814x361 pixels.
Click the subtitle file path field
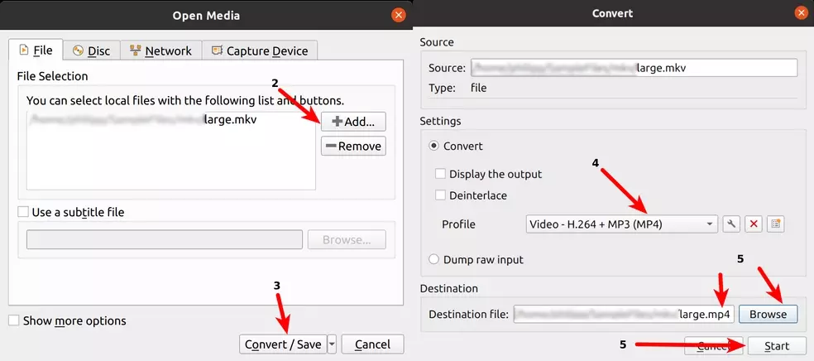click(x=165, y=239)
